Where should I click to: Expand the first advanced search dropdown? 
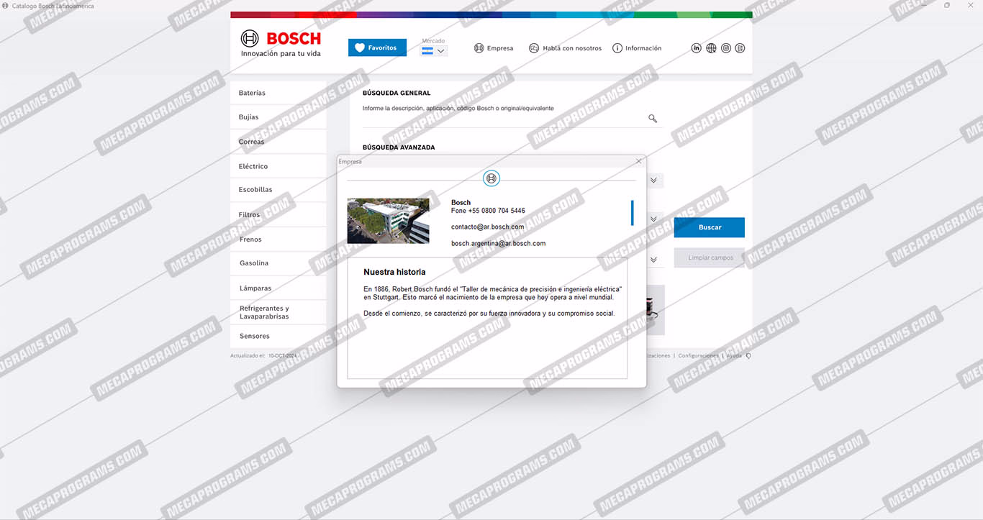click(x=653, y=181)
